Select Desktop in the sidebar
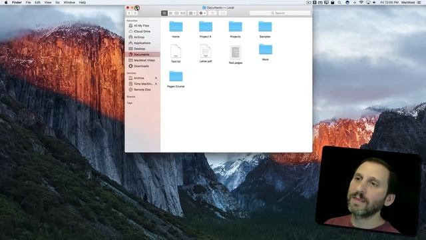 pos(142,49)
